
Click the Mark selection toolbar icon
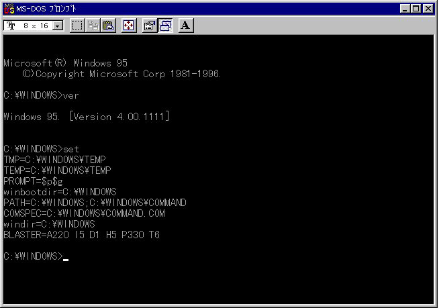tap(77, 25)
